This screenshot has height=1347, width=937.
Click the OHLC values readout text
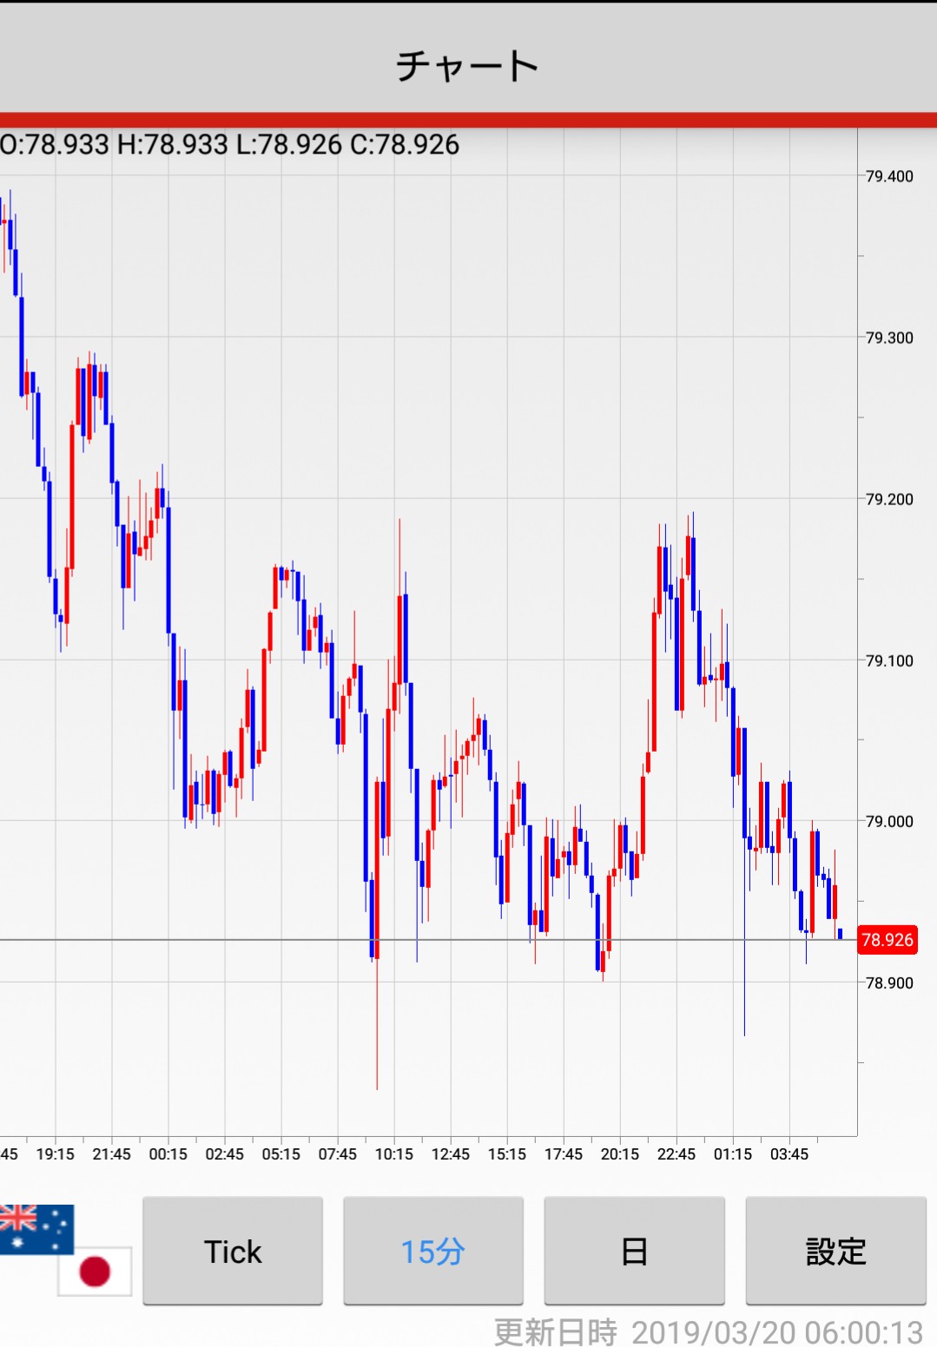[230, 144]
